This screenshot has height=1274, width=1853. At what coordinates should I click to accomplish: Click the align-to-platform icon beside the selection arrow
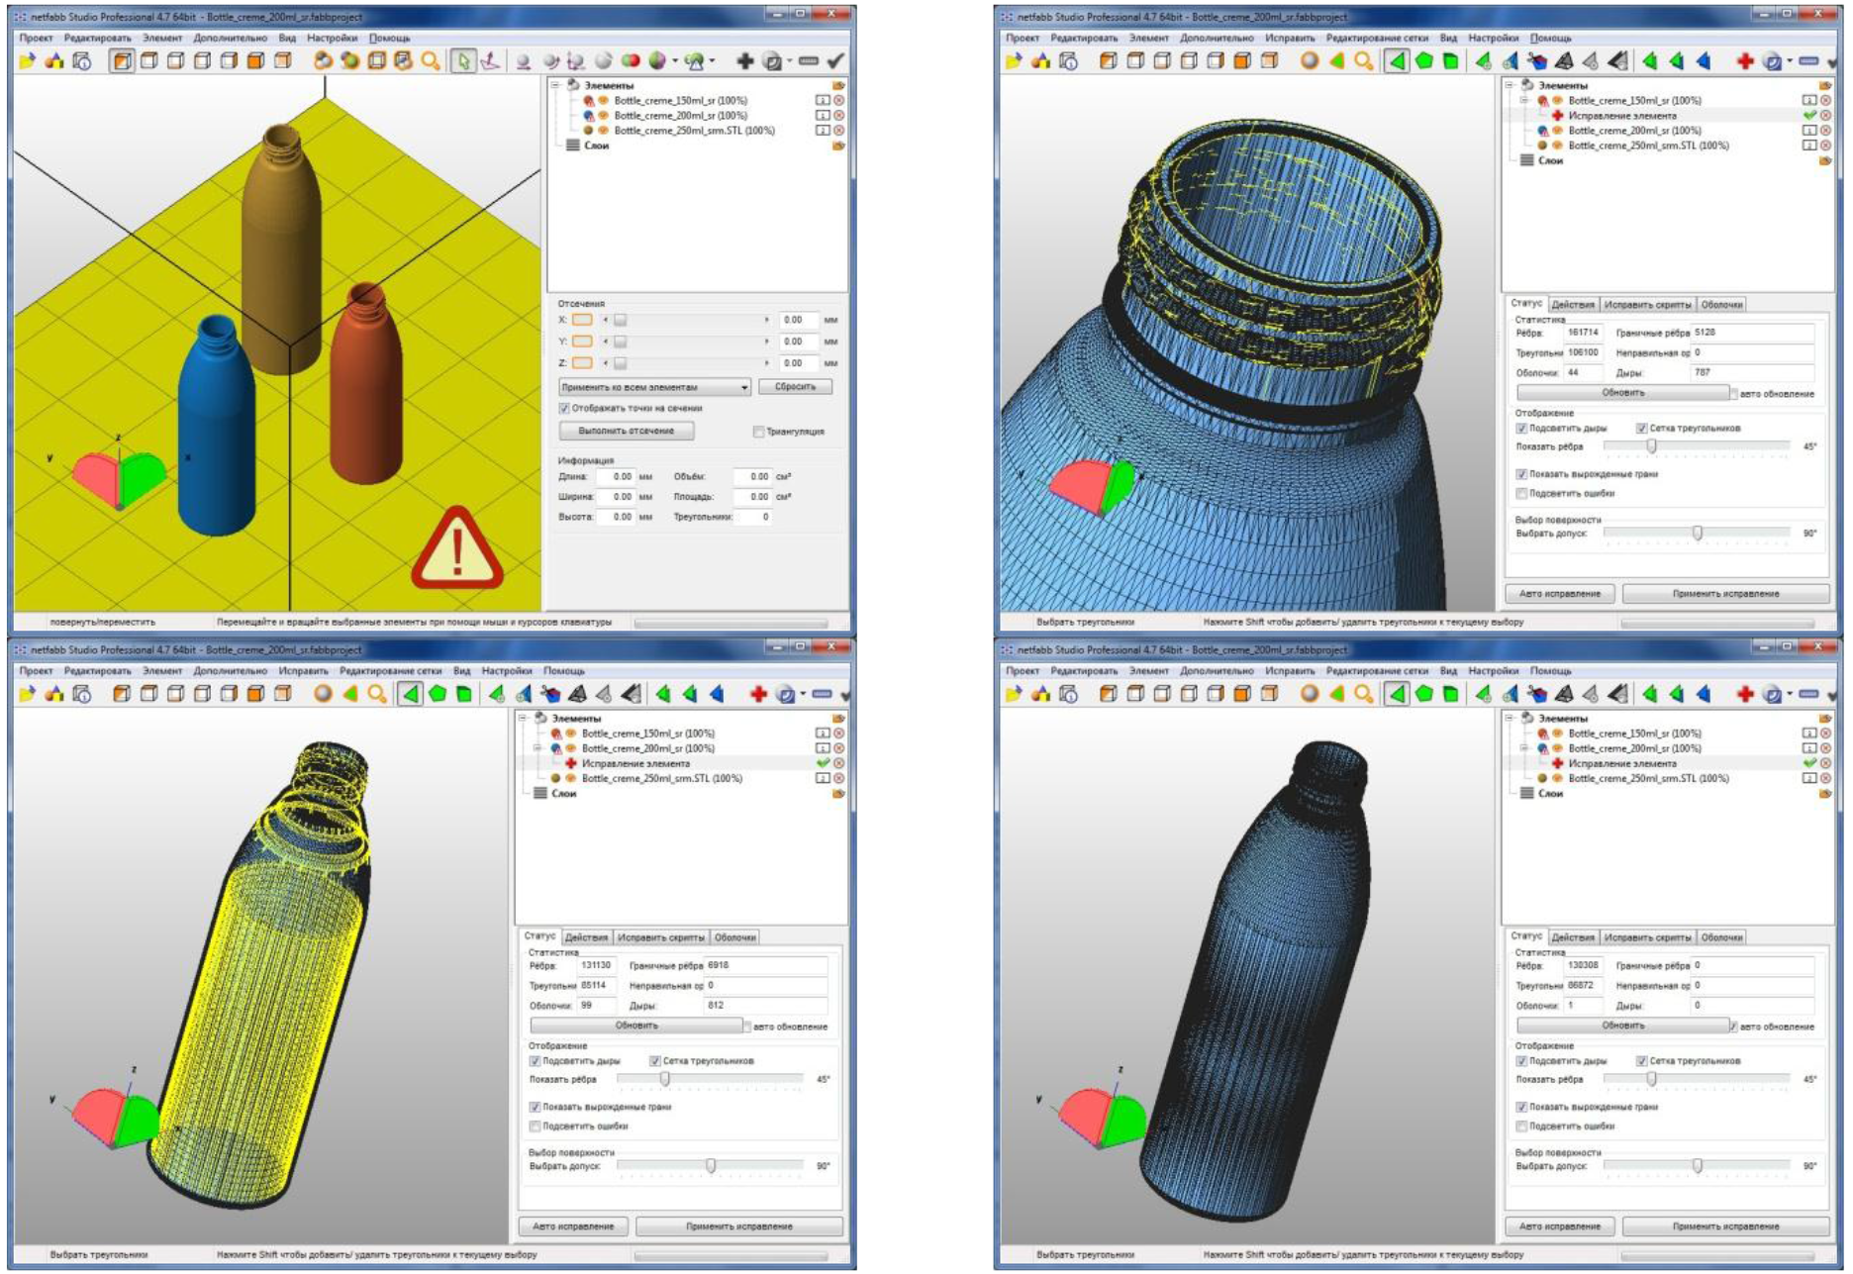[489, 61]
